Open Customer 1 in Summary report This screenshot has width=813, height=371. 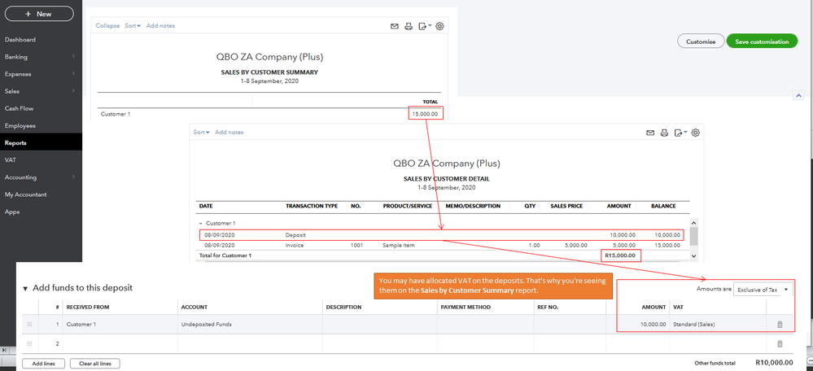coord(116,114)
